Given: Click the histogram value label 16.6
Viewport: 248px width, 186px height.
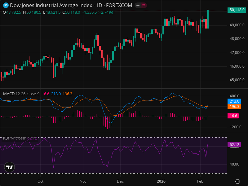Looking at the screenshot, I should tap(233, 116).
